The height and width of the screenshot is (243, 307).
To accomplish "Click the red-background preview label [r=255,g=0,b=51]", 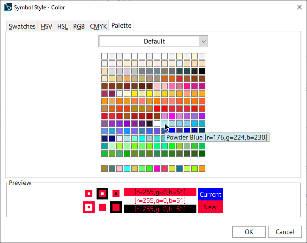I will pos(160,192).
